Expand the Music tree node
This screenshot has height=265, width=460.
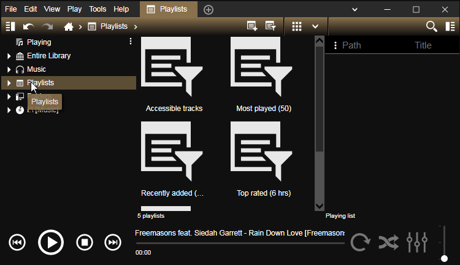(9, 69)
